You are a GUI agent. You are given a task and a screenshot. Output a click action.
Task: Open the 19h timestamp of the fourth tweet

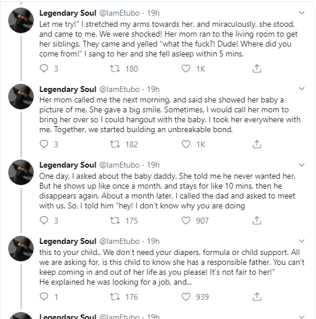[x=153, y=241]
